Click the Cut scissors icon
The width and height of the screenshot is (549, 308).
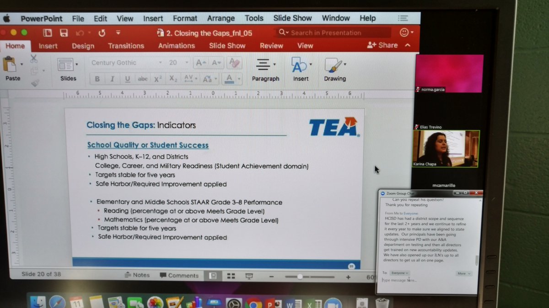pyautogui.click(x=33, y=58)
